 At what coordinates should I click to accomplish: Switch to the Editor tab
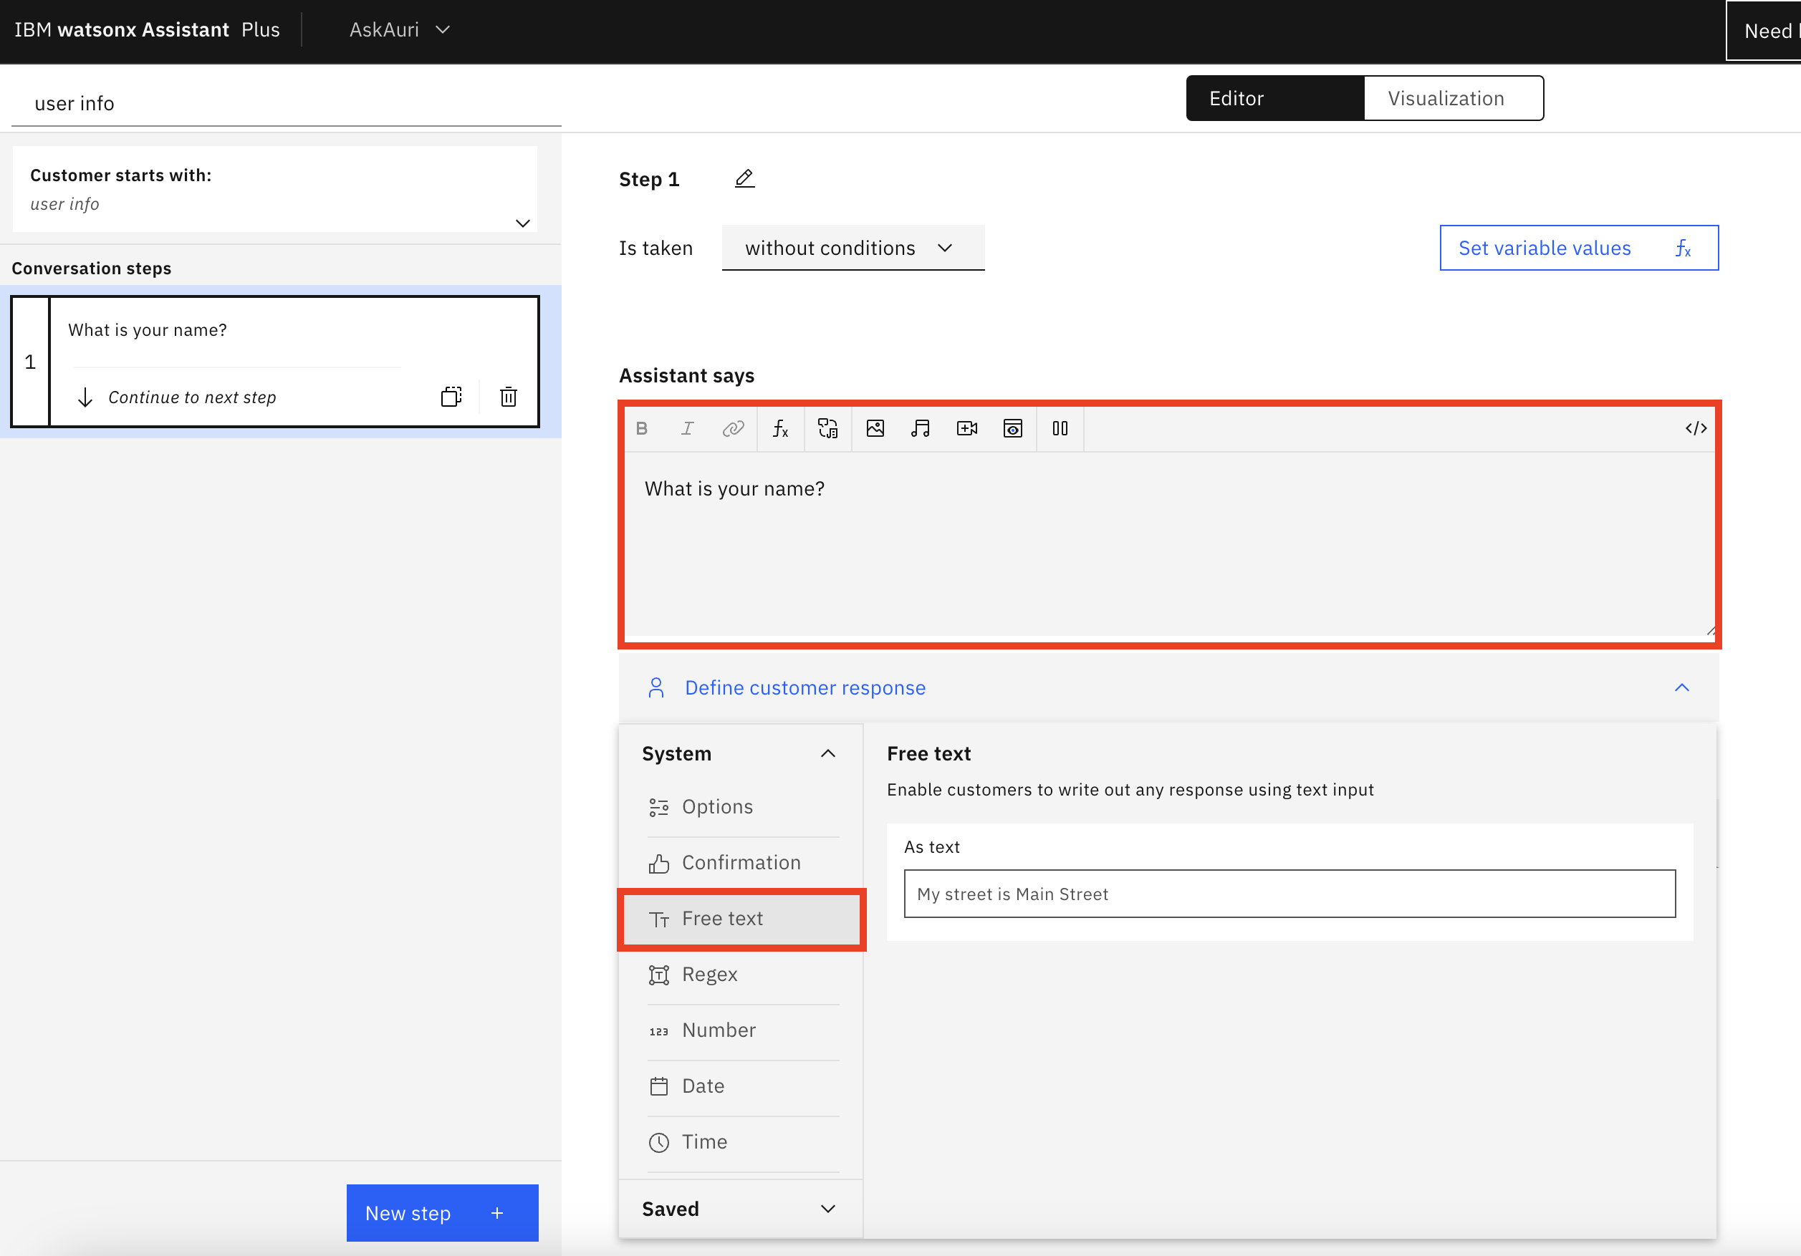pyautogui.click(x=1237, y=97)
